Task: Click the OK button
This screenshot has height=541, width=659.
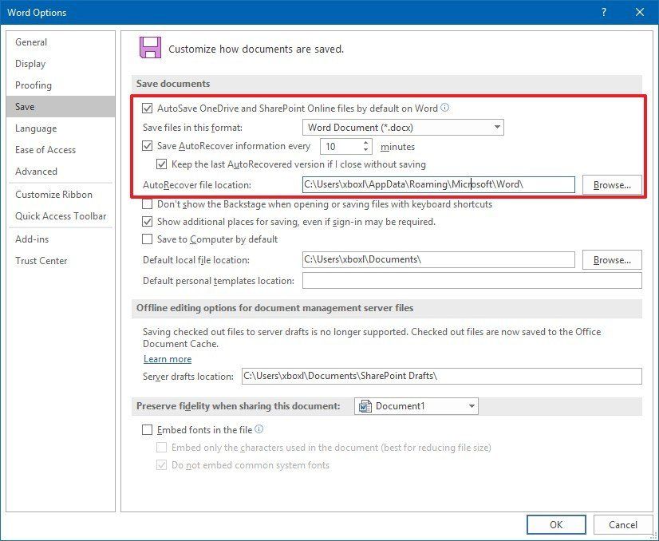Action: 556,524
